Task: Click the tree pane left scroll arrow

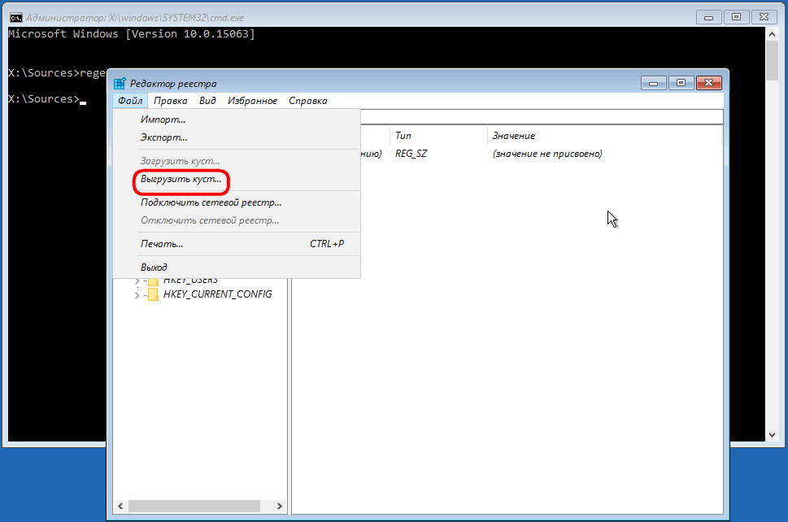Action: (x=120, y=506)
